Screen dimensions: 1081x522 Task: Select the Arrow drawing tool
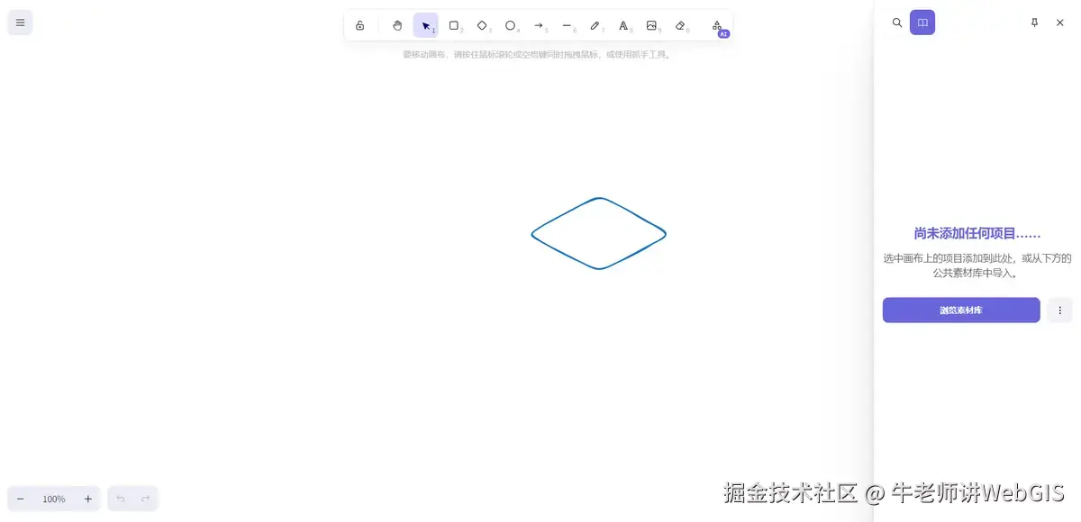pos(539,25)
